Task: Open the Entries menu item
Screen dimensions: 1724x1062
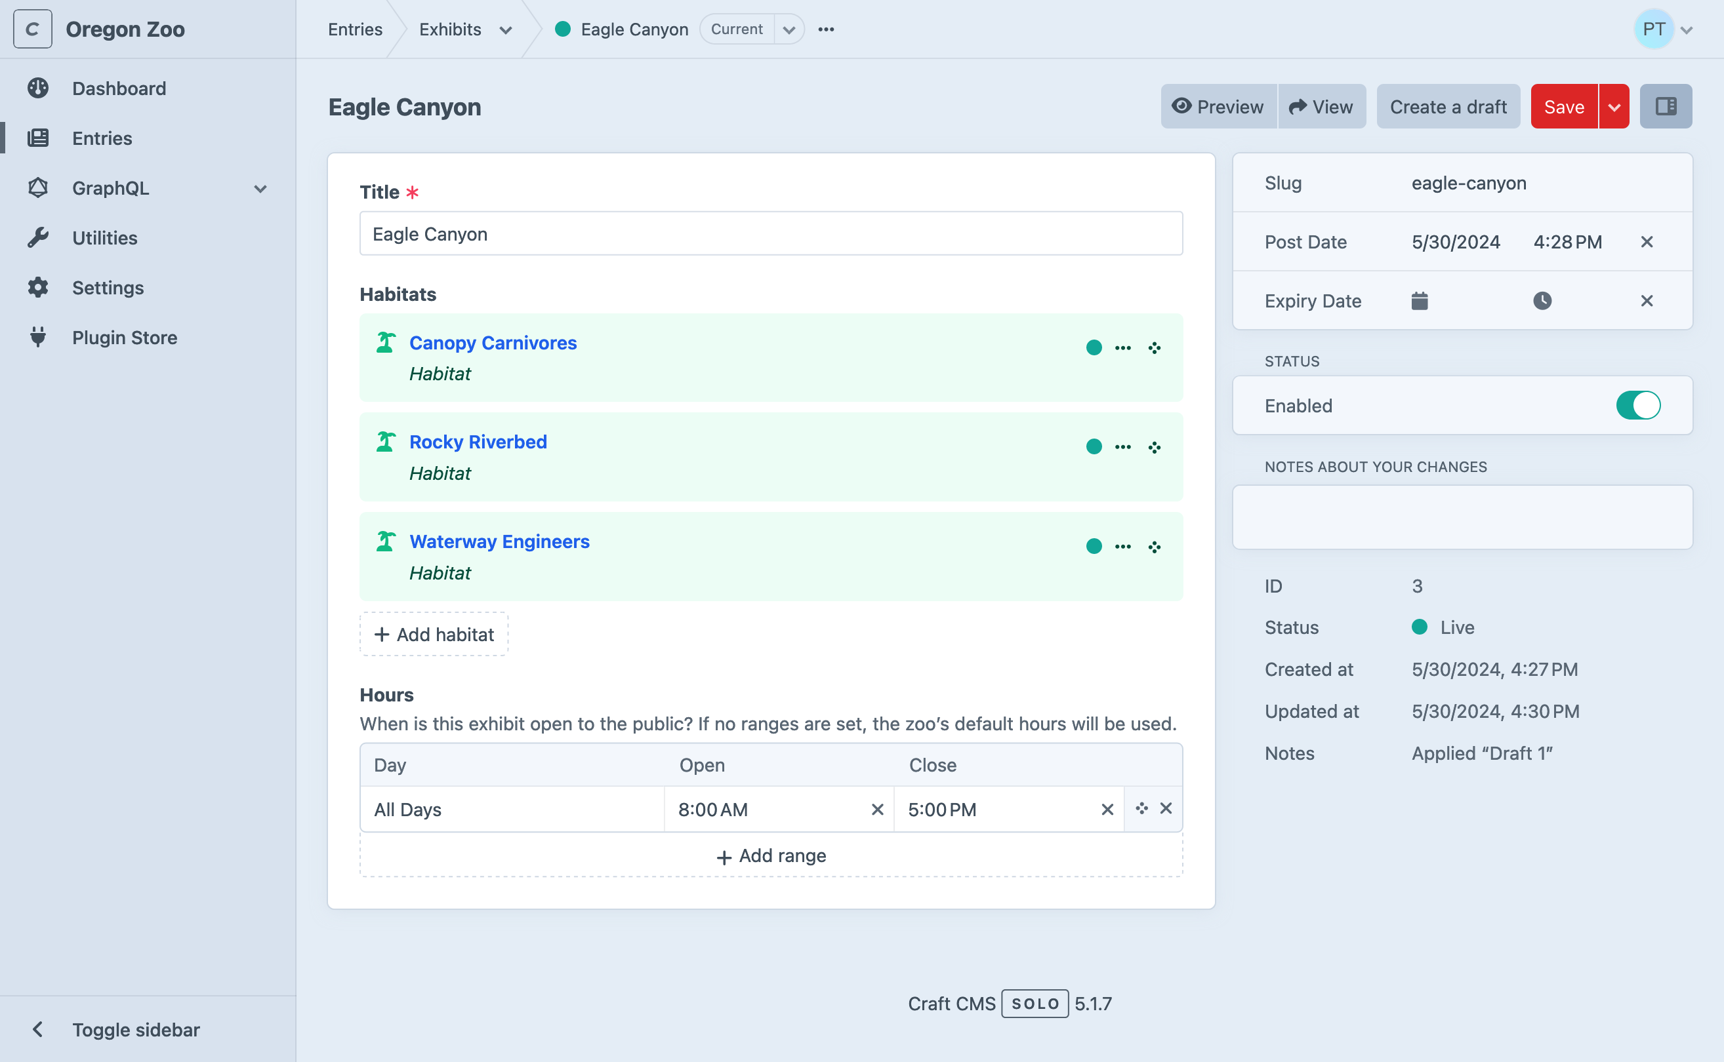Action: tap(102, 138)
